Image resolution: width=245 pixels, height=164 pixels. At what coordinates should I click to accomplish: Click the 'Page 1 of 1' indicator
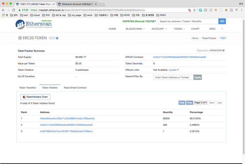(x=201, y=103)
